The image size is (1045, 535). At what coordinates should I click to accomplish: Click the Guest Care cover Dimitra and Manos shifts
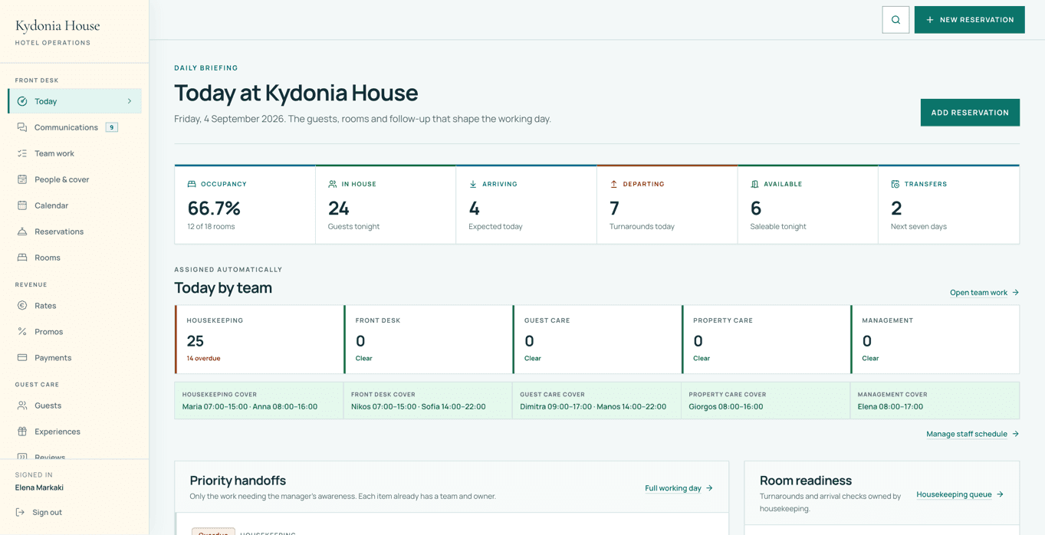[593, 406]
